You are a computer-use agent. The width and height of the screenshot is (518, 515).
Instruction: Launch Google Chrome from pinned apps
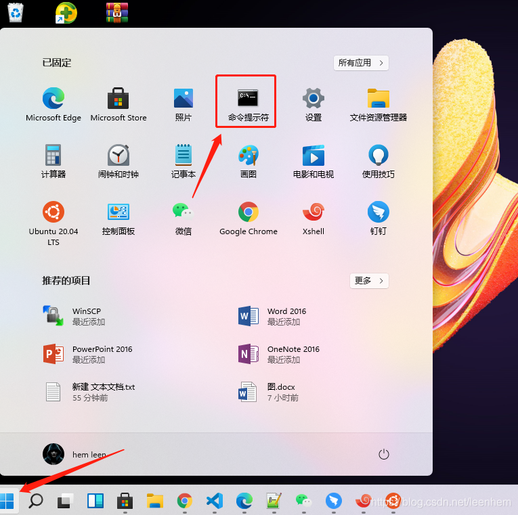click(248, 218)
